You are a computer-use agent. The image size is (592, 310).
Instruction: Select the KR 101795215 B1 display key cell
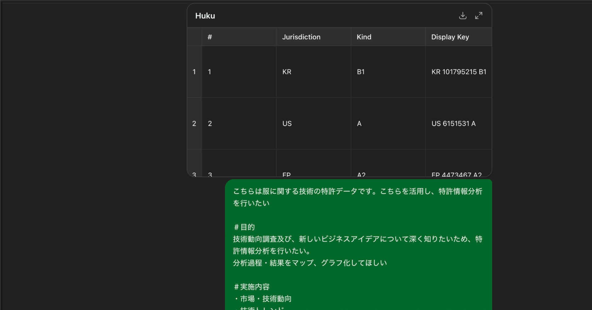click(x=458, y=72)
